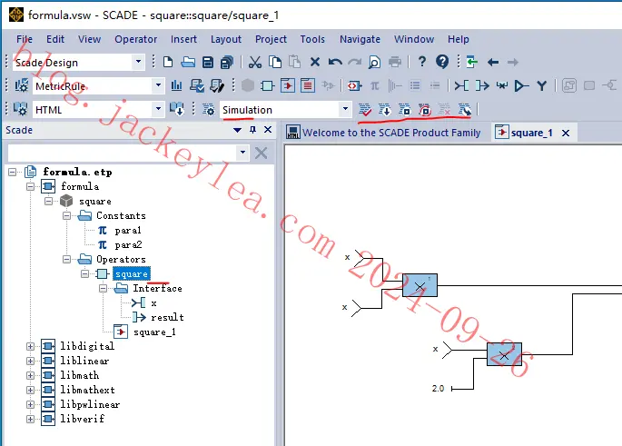Click the Scade panel search field
Screen dimensions: 622x446
click(123, 153)
